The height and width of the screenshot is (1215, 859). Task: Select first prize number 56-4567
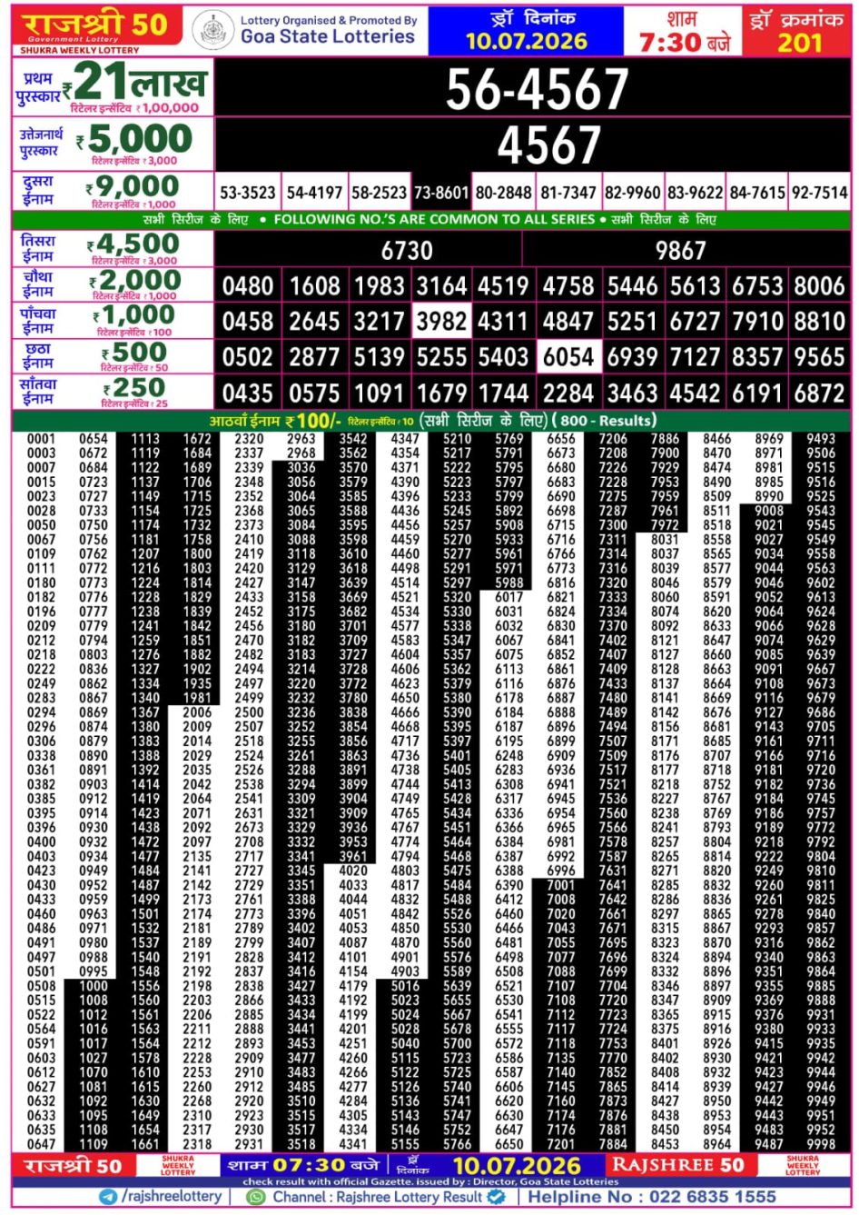537,89
